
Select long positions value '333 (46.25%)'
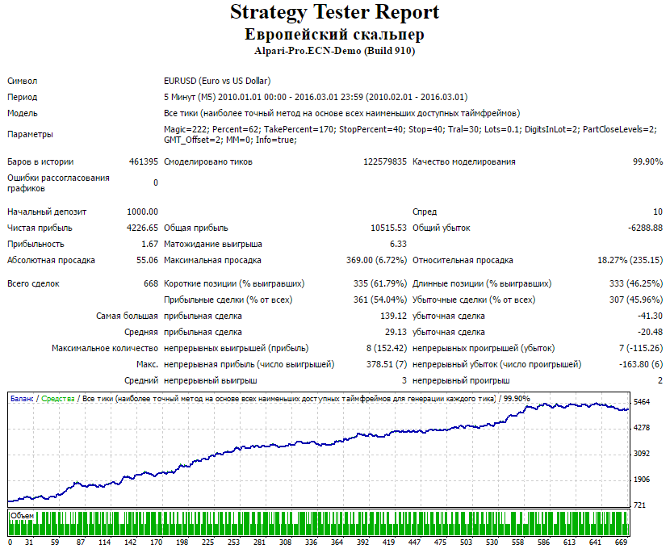(636, 283)
